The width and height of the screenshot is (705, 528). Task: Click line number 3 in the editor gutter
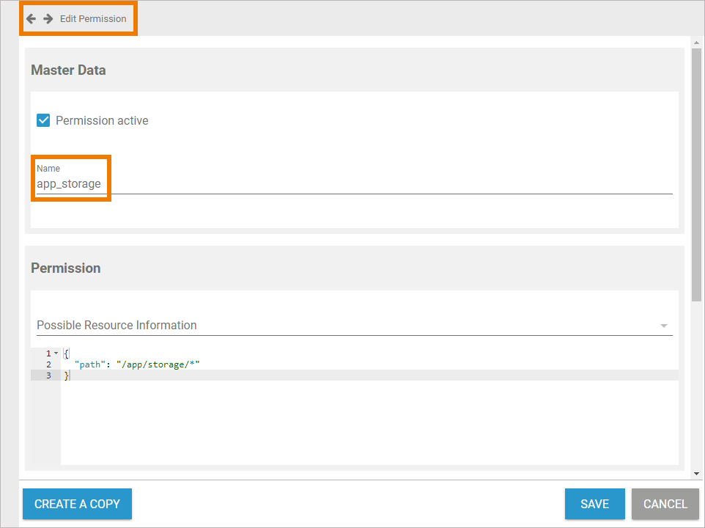point(48,375)
